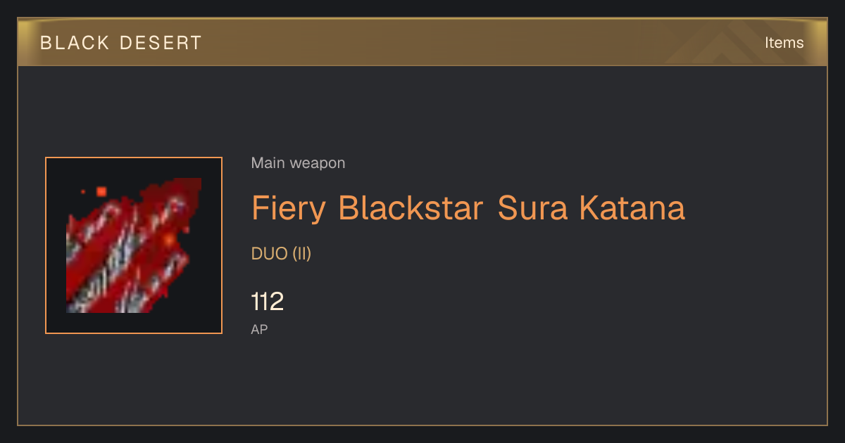Select the DUO (II) enhancement level text
The width and height of the screenshot is (845, 443).
coord(281,254)
